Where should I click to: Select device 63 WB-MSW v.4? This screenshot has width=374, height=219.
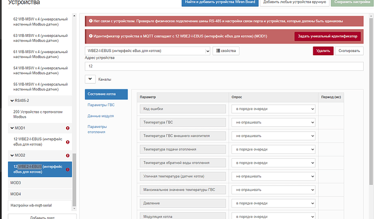(40, 38)
